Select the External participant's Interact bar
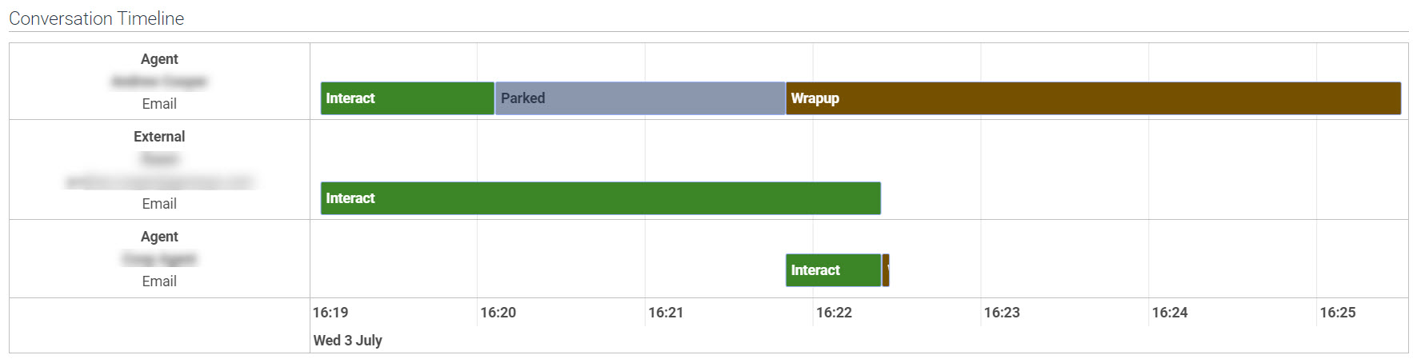Viewport: 1413px width, 359px height. coord(600,198)
